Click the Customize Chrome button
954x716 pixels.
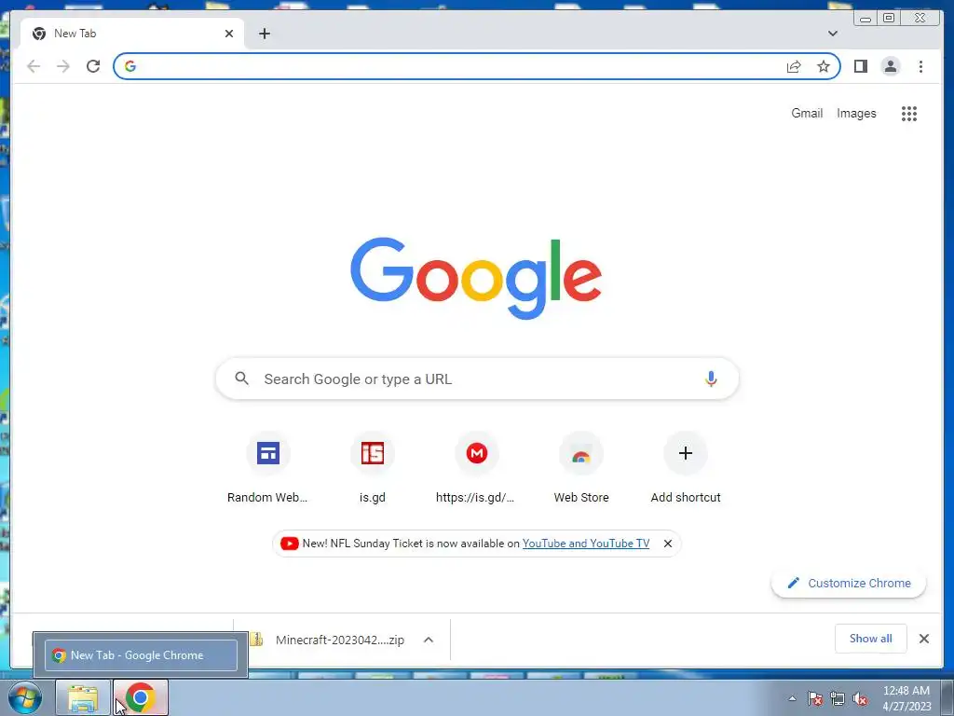[849, 584]
